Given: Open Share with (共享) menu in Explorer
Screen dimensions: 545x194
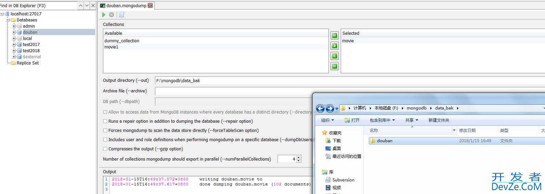Looking at the screenshot, I should point(412,120).
